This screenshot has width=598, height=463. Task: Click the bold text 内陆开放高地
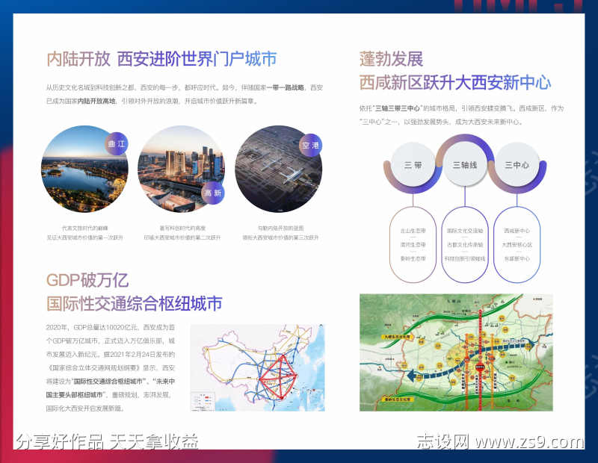[x=96, y=102]
